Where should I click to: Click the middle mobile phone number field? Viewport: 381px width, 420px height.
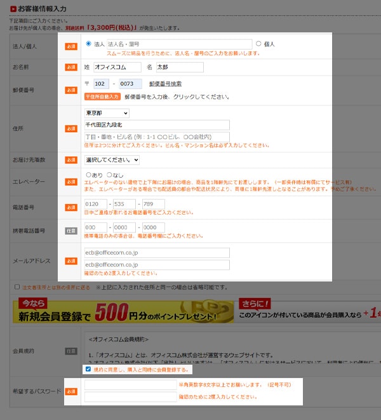click(124, 227)
